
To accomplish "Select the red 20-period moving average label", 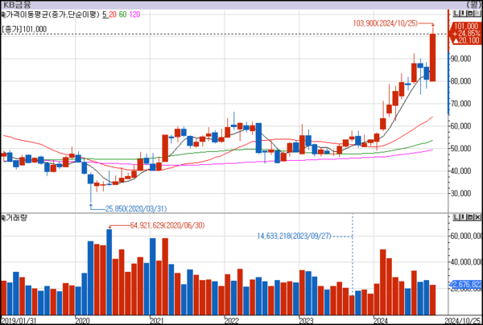I will point(114,15).
